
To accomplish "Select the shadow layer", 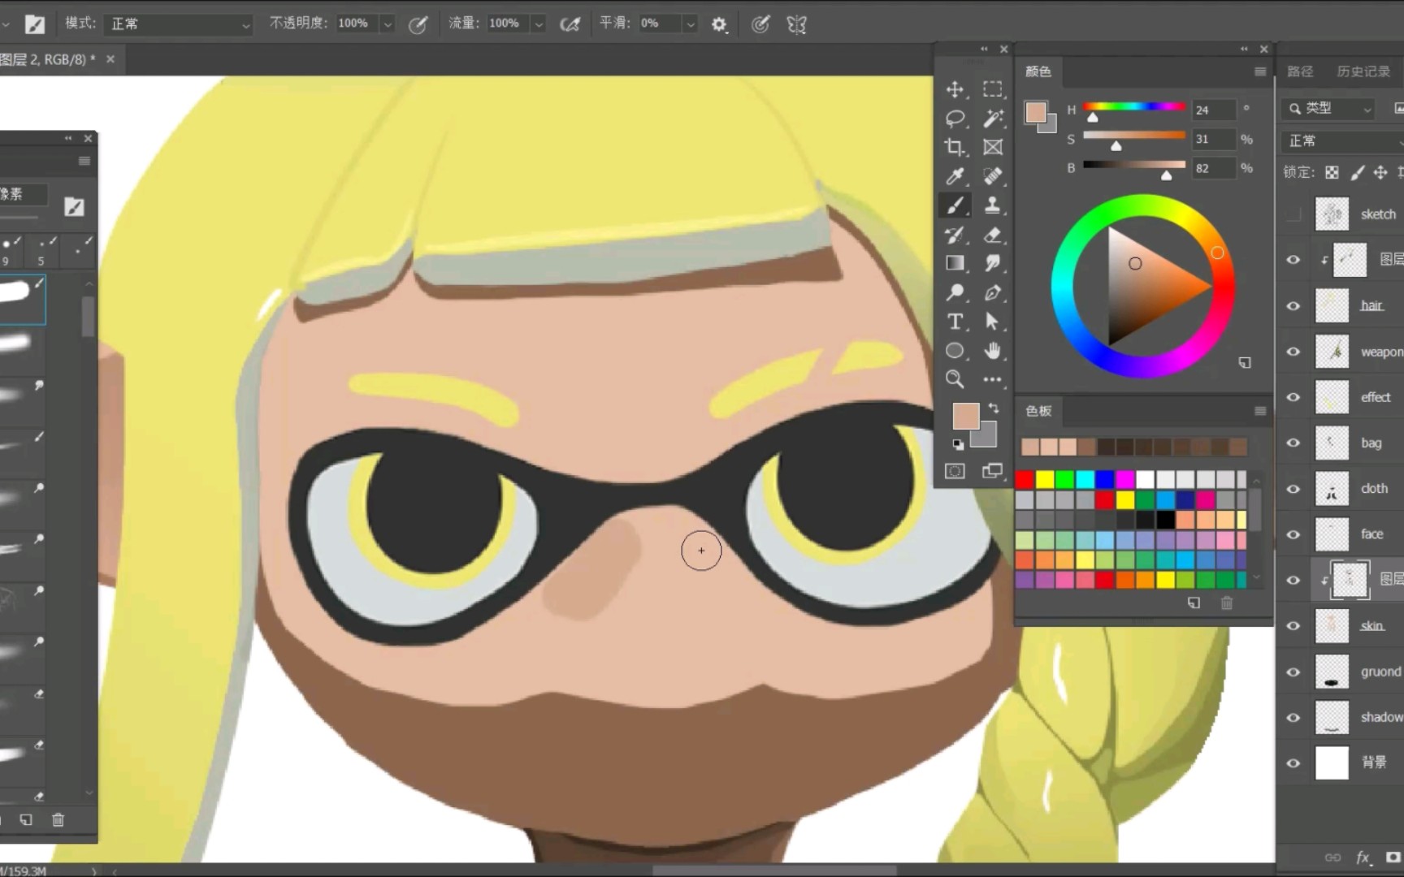I will 1341,717.
